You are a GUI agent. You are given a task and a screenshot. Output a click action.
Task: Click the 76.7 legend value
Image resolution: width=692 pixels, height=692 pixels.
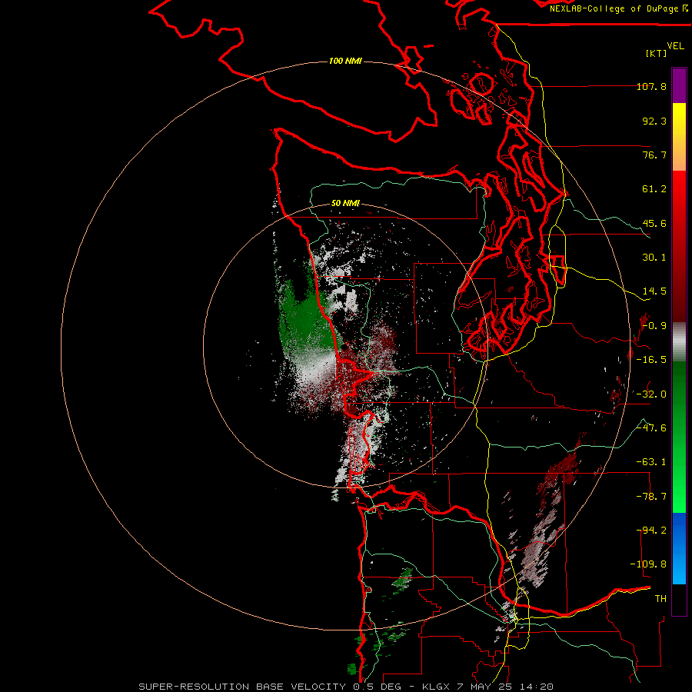point(654,155)
